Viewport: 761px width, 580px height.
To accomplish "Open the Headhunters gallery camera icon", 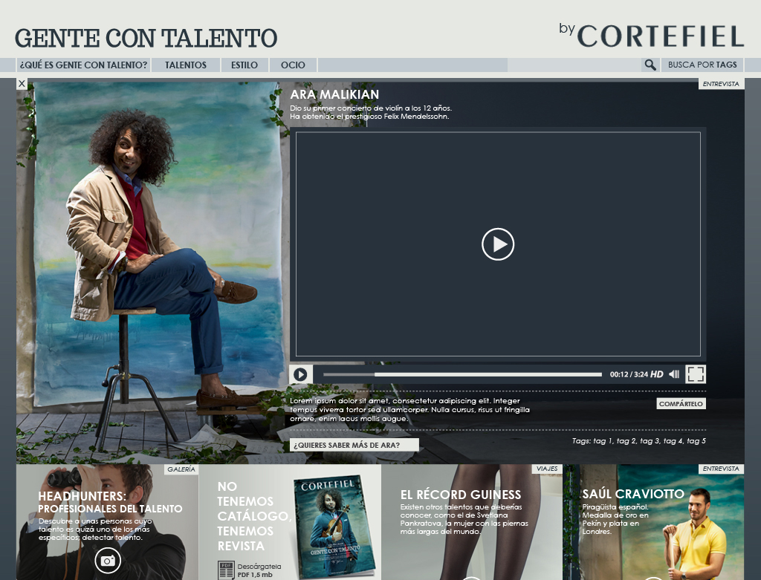I will (108, 561).
